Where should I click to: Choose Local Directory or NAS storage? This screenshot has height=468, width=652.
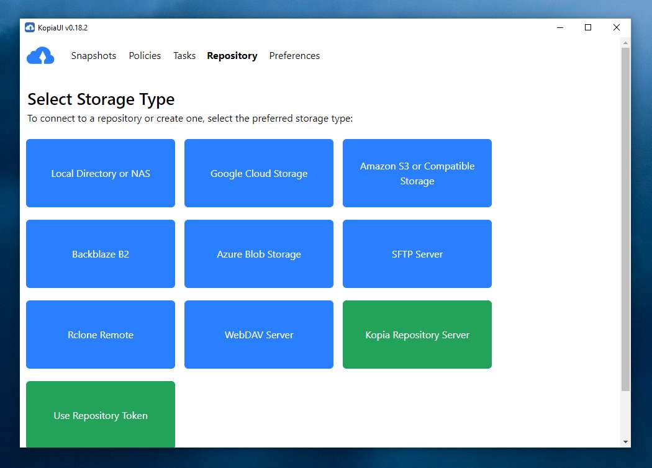coord(101,173)
